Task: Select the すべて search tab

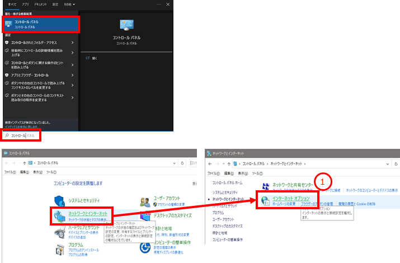Action: 12,4
